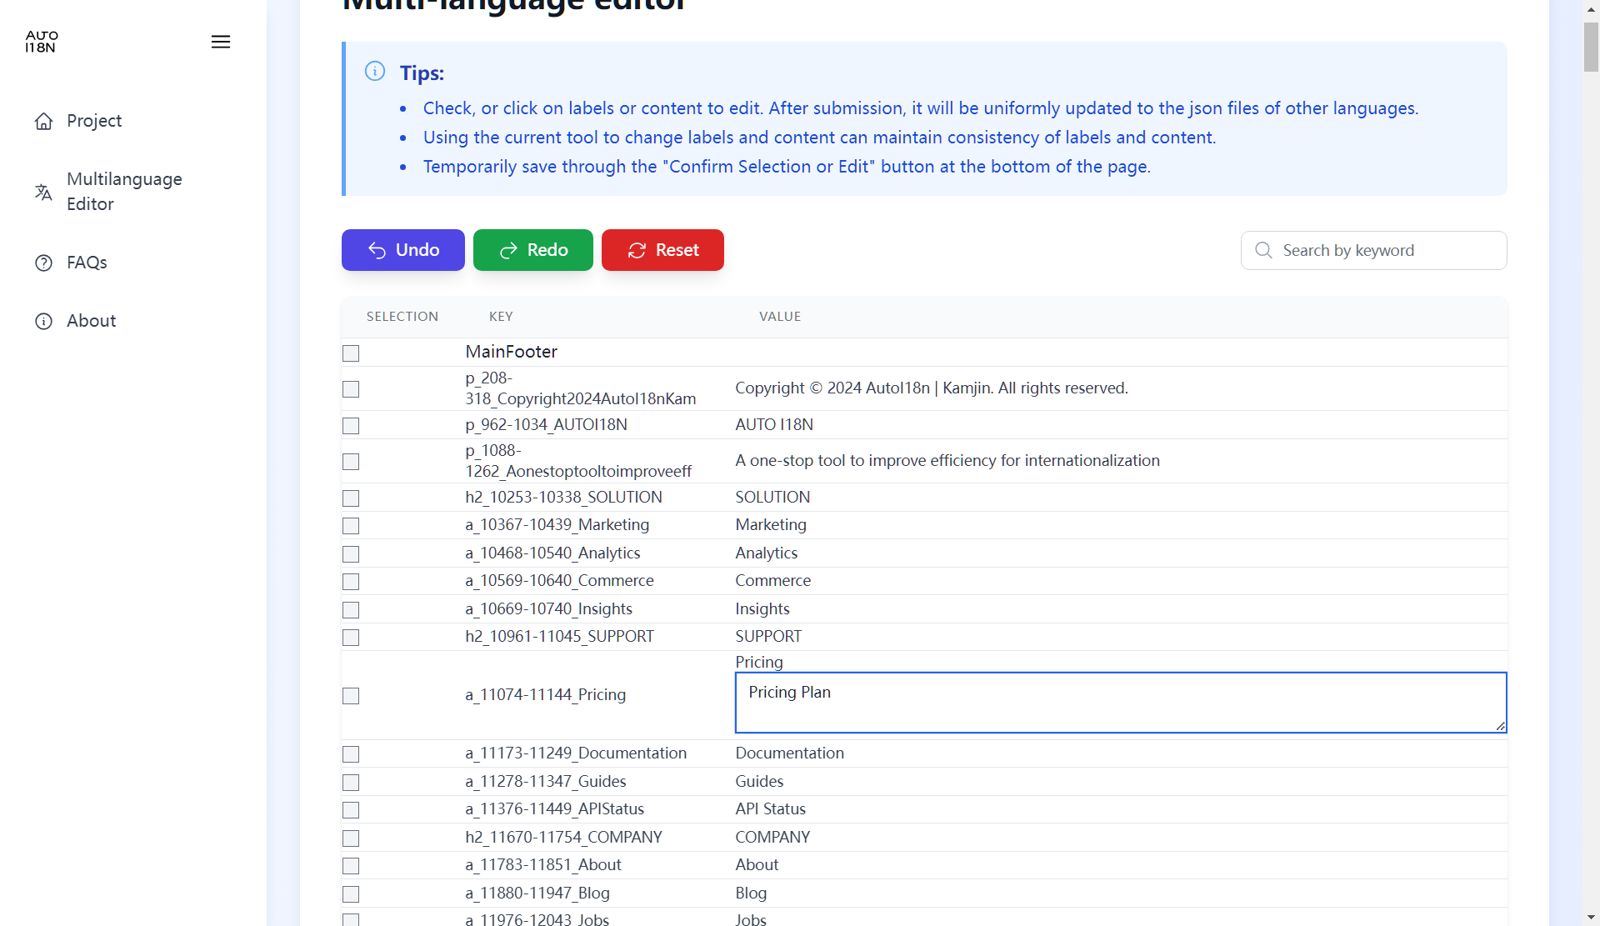The width and height of the screenshot is (1600, 926).
Task: Click the Project home icon
Action: 44,122
